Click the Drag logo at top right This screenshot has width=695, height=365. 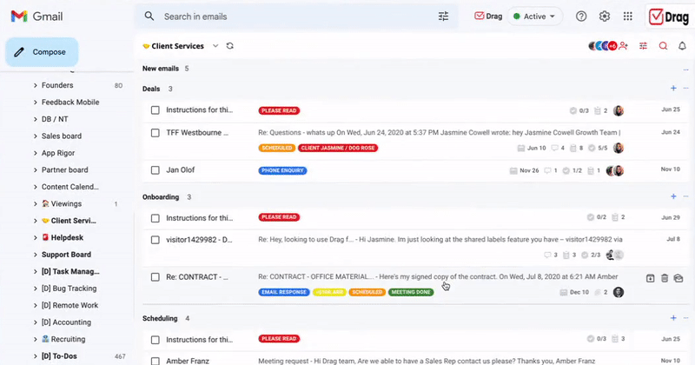[x=669, y=17]
